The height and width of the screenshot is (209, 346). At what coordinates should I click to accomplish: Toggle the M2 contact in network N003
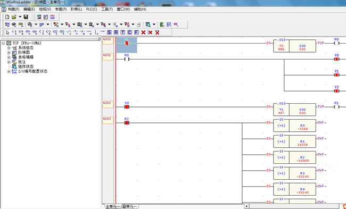[127, 122]
